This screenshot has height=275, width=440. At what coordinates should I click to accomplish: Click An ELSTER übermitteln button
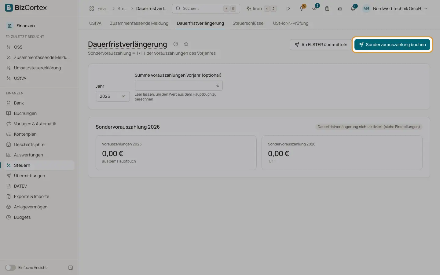tap(321, 45)
